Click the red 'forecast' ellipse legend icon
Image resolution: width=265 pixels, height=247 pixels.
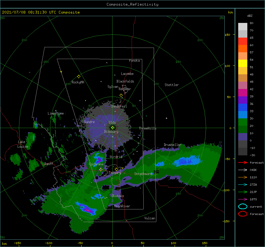coord(243,214)
